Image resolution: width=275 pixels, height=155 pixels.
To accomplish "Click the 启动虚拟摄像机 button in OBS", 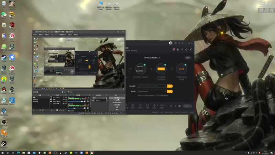I will click(x=117, y=102).
